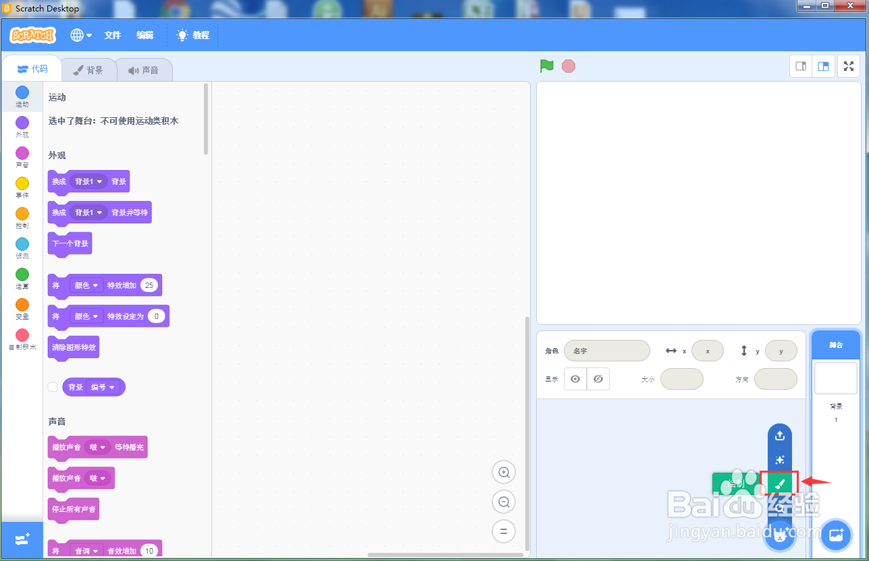Click the 10 value in 音效增加 block
The width and height of the screenshot is (869, 561).
pyautogui.click(x=149, y=551)
